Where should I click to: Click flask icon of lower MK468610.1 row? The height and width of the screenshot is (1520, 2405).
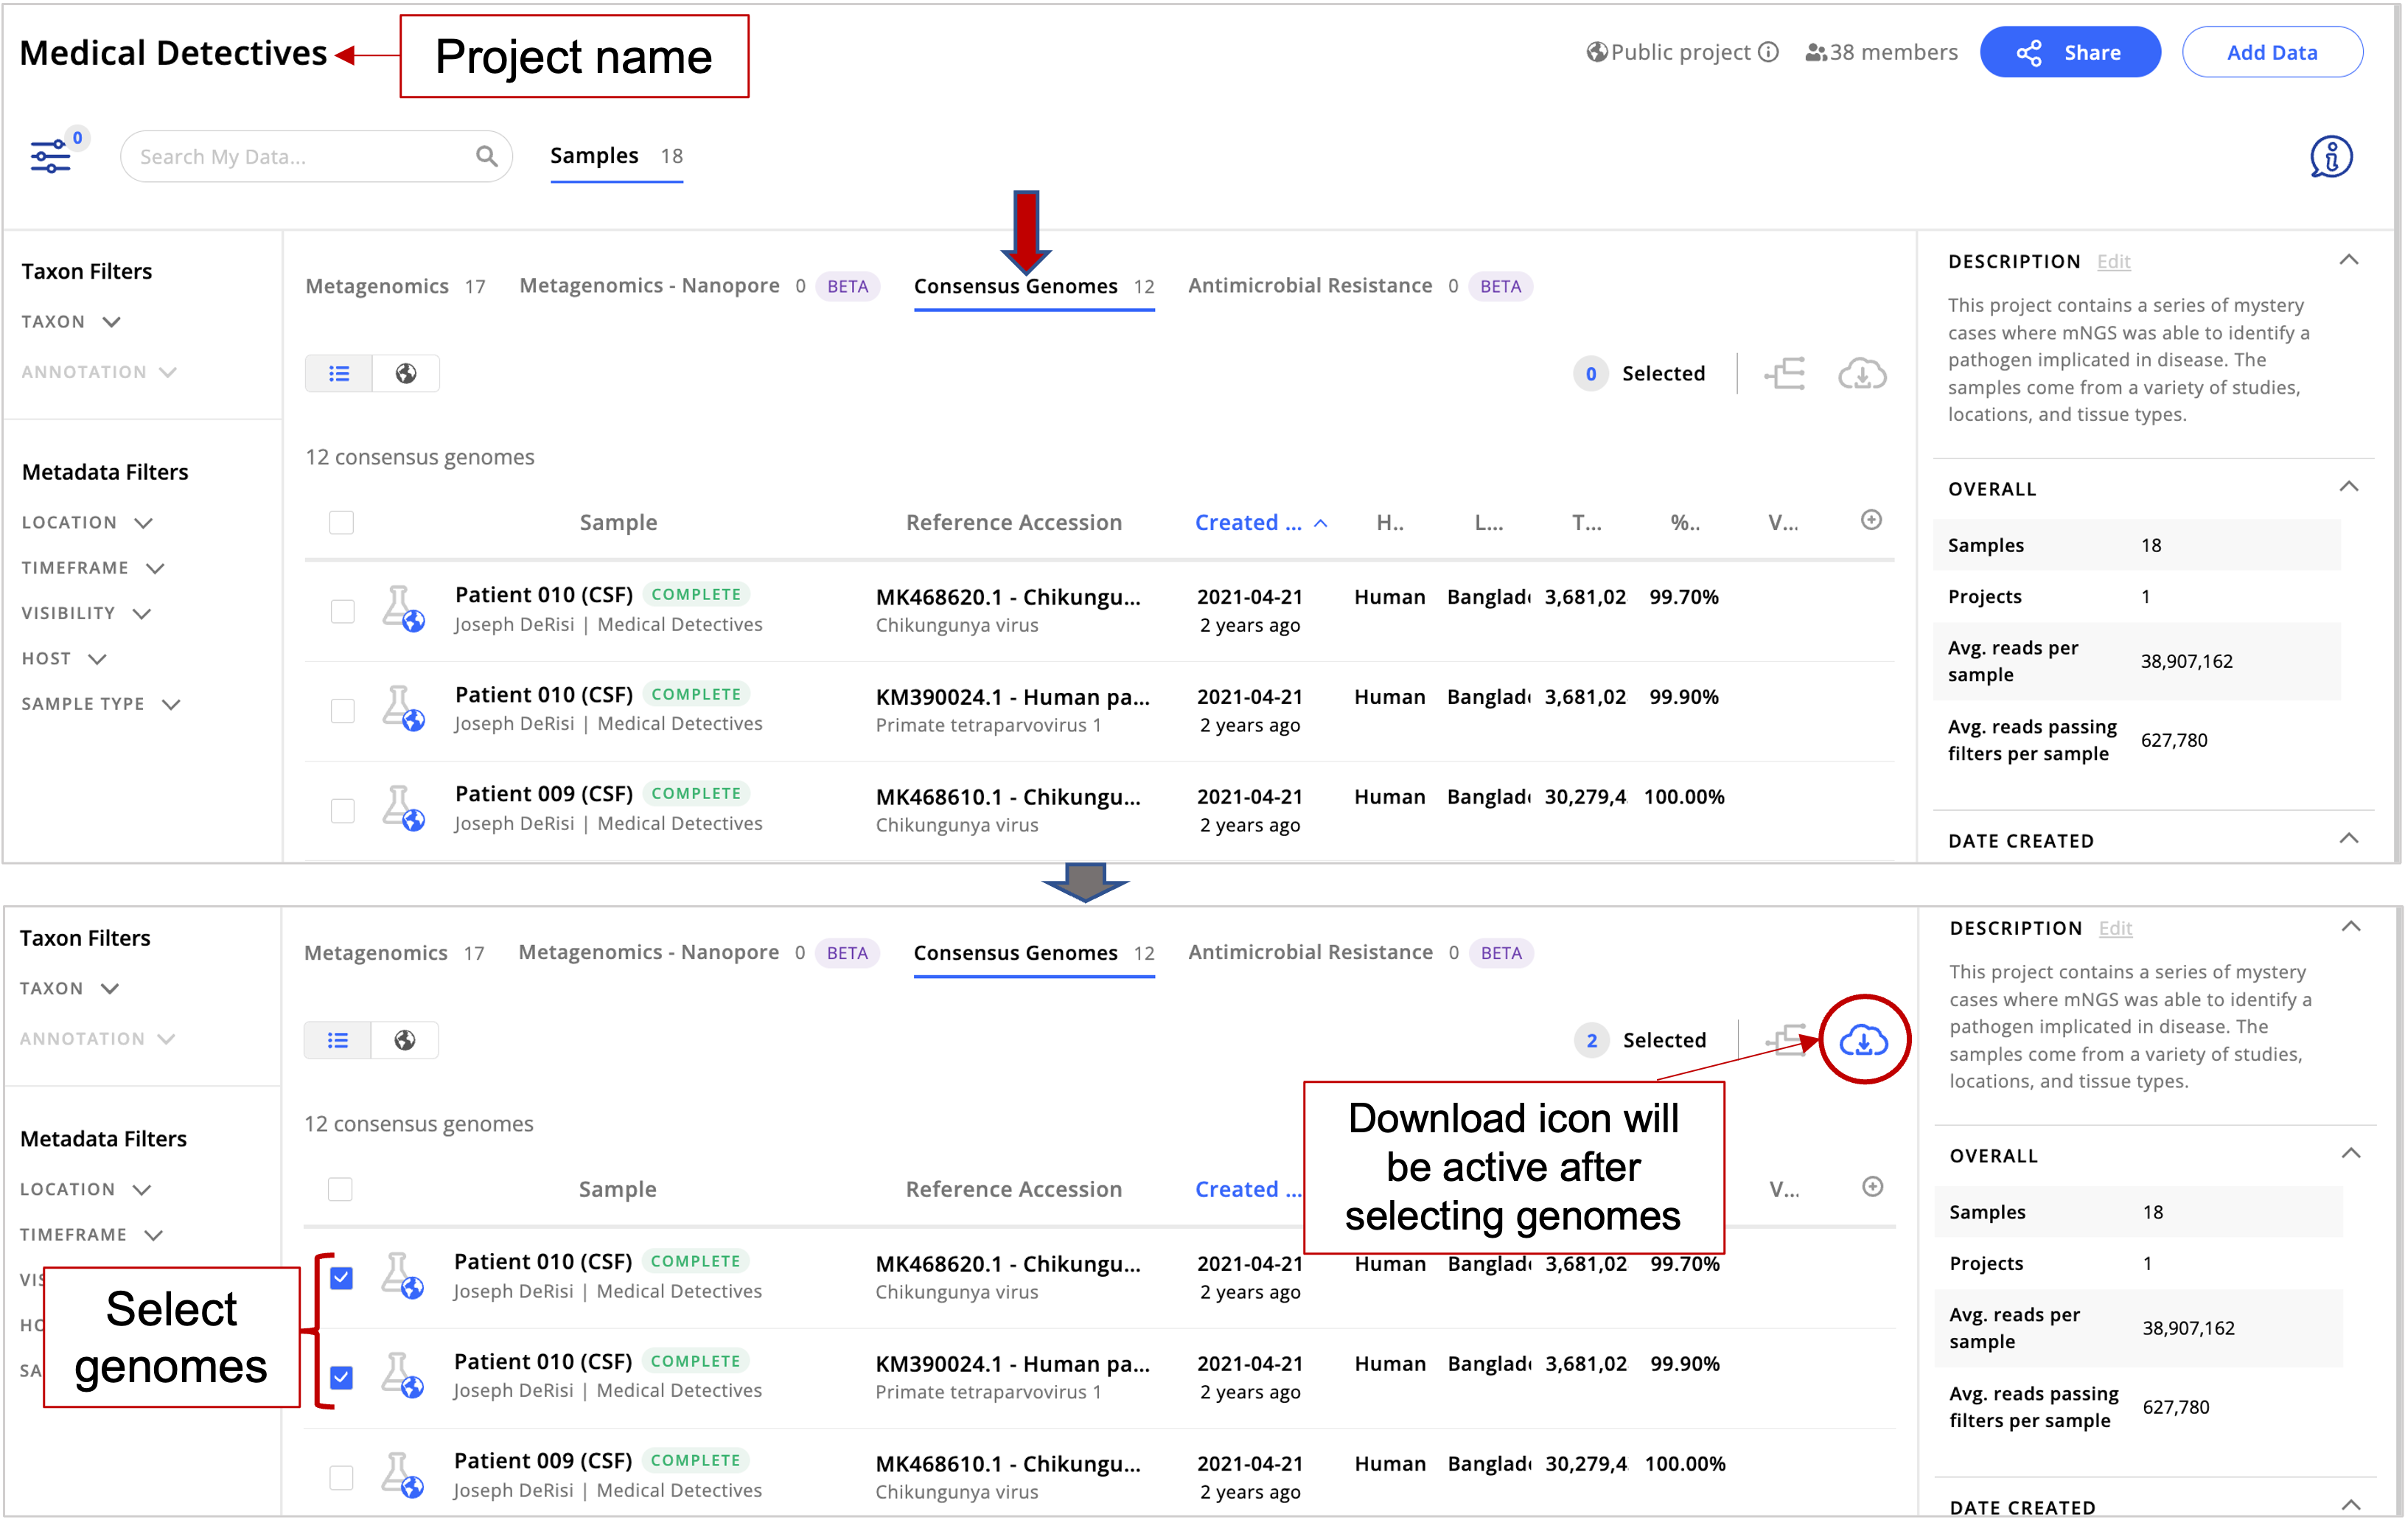(402, 1476)
